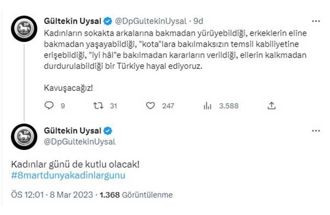
Task: Click the 9d timestamp on first tweet
Action: (198, 21)
